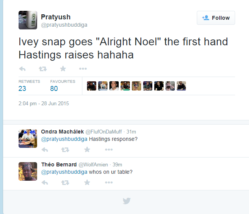Open the @pratyushbuddiga profile handle
The height and width of the screenshot is (214, 249).
(64, 25)
